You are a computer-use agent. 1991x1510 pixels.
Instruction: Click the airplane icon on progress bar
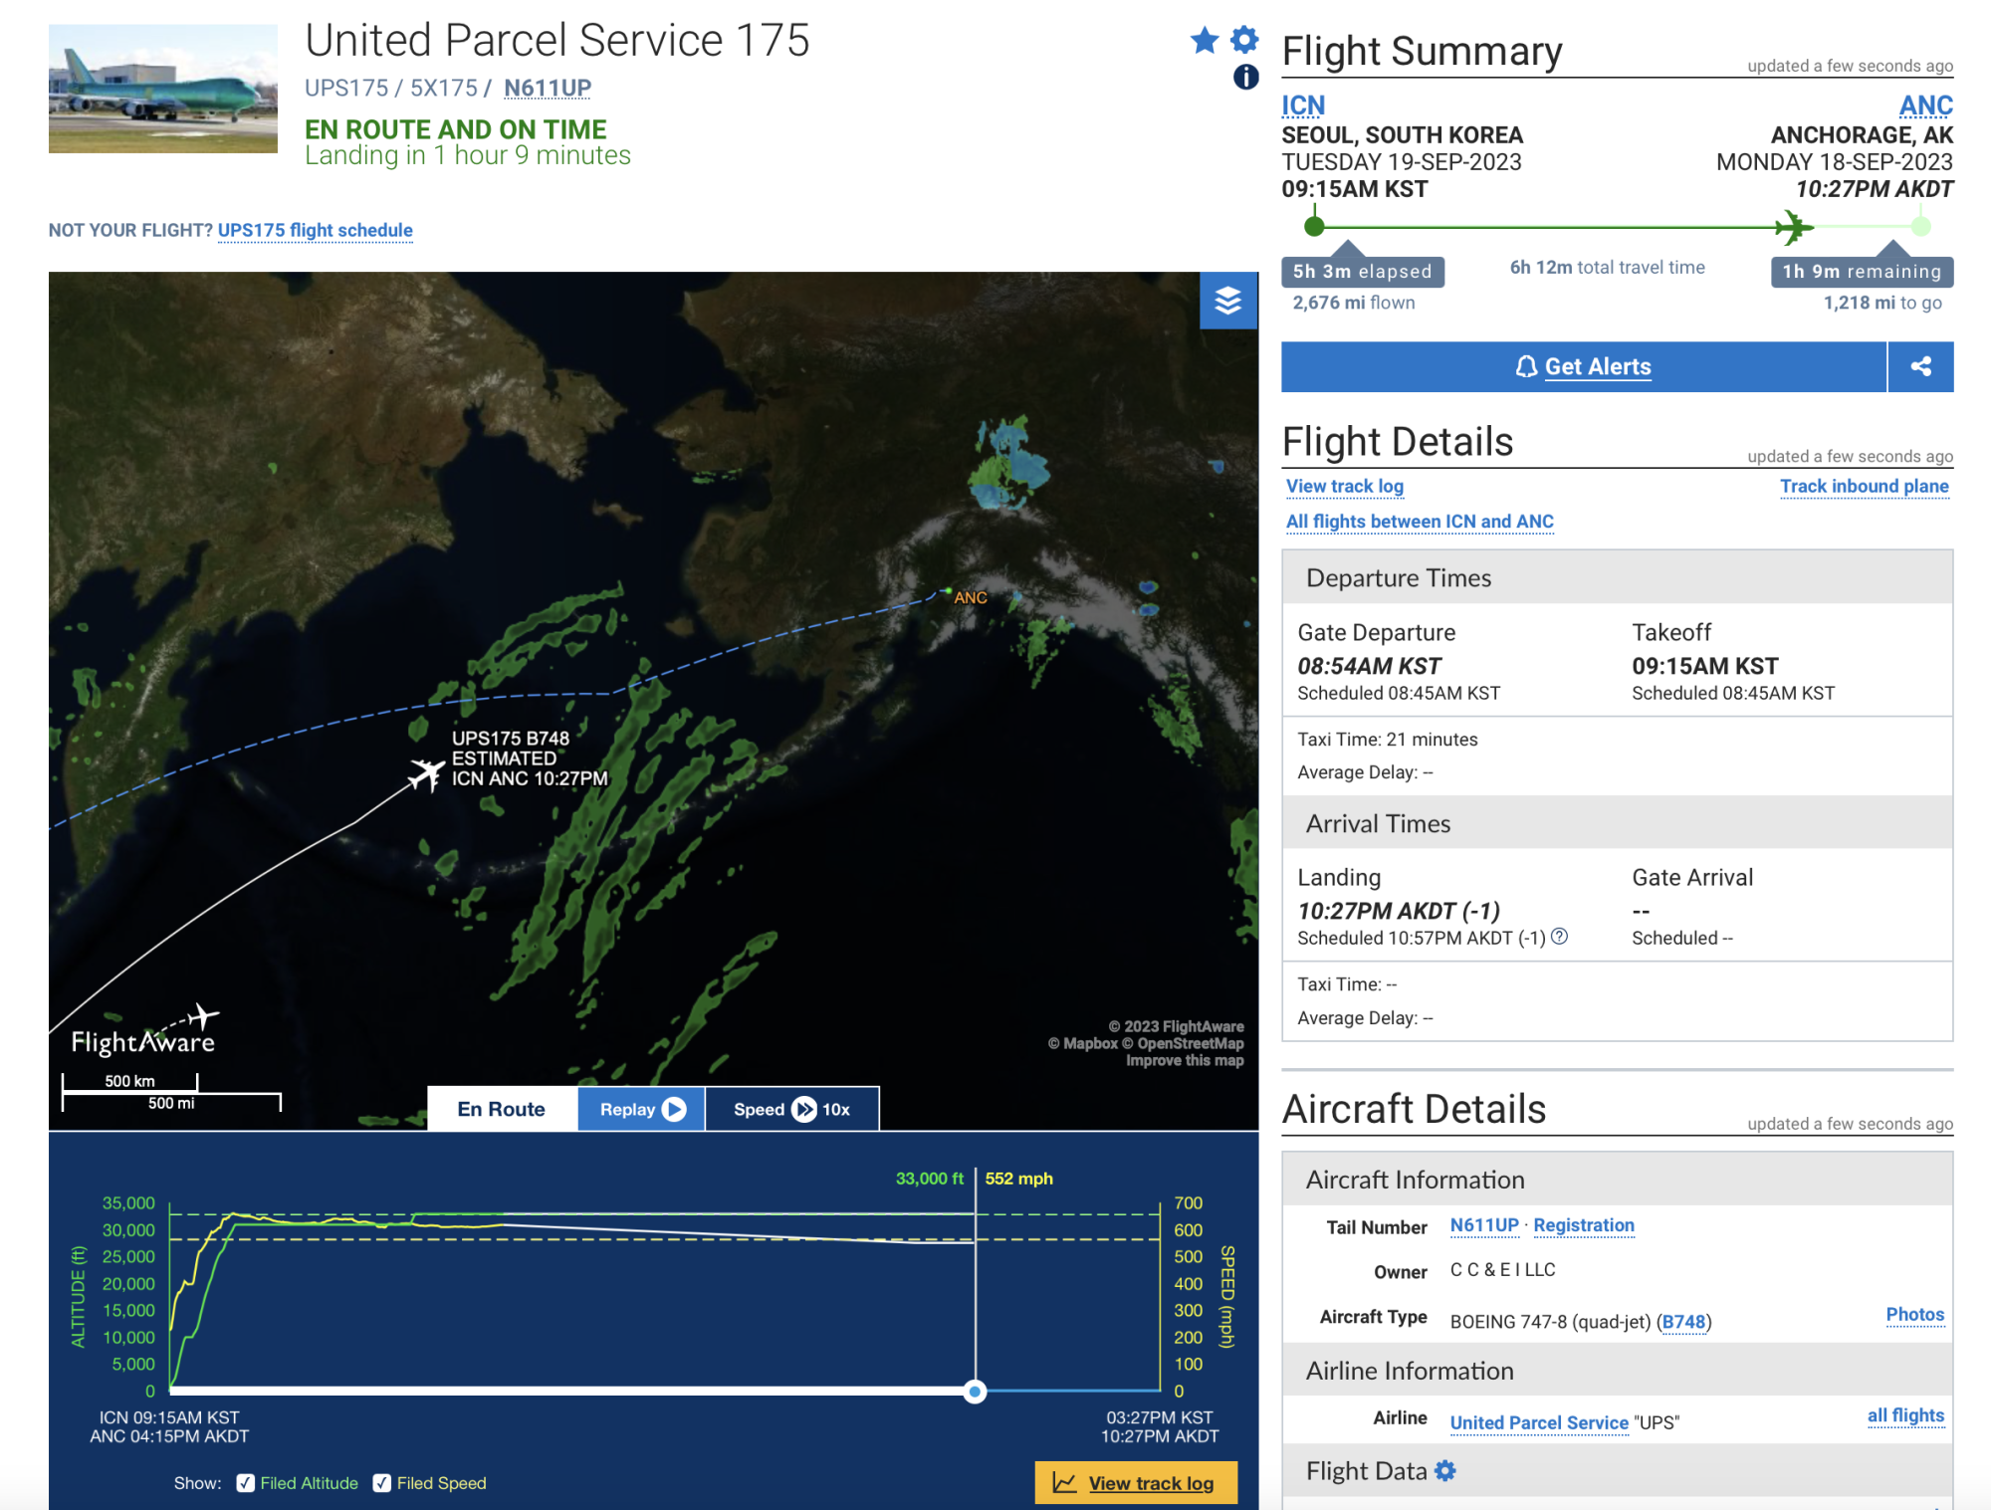point(1794,227)
